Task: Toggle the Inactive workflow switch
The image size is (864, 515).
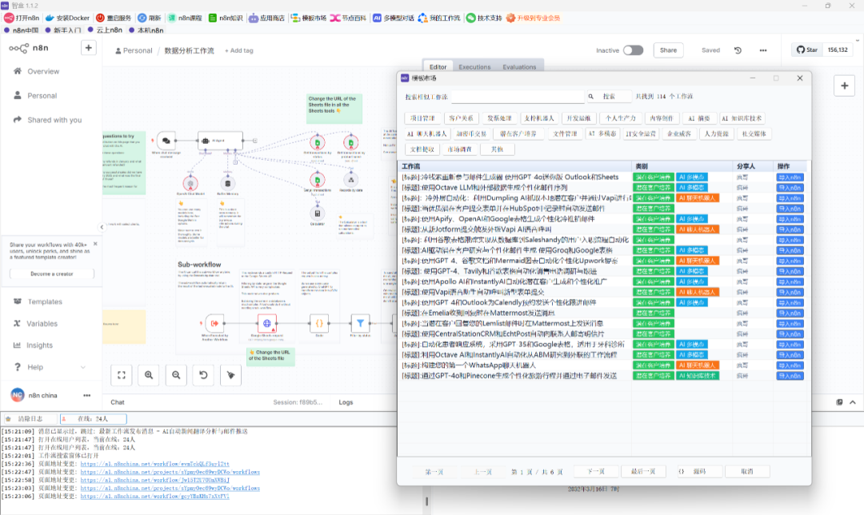Action: [x=633, y=50]
